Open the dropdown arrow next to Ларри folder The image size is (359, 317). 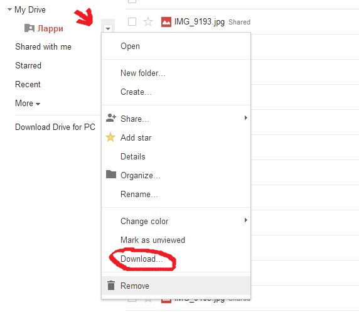[108, 29]
